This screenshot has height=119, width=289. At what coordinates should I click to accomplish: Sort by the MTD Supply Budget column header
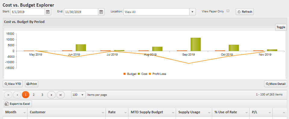click(x=147, y=112)
